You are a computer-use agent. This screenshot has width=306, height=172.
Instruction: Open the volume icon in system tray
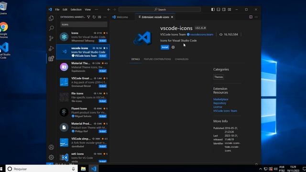click(x=275, y=169)
